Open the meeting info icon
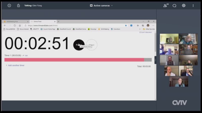Image resolution: width=202 pixels, height=113 pixels. (x=9, y=6)
